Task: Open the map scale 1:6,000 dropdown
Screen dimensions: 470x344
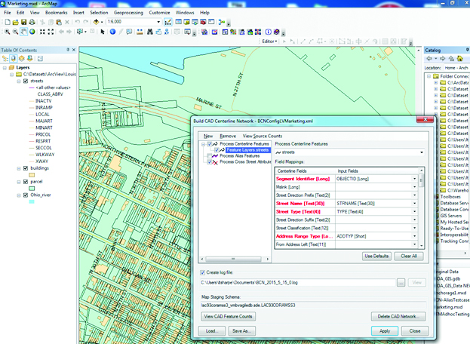Action: (158, 22)
